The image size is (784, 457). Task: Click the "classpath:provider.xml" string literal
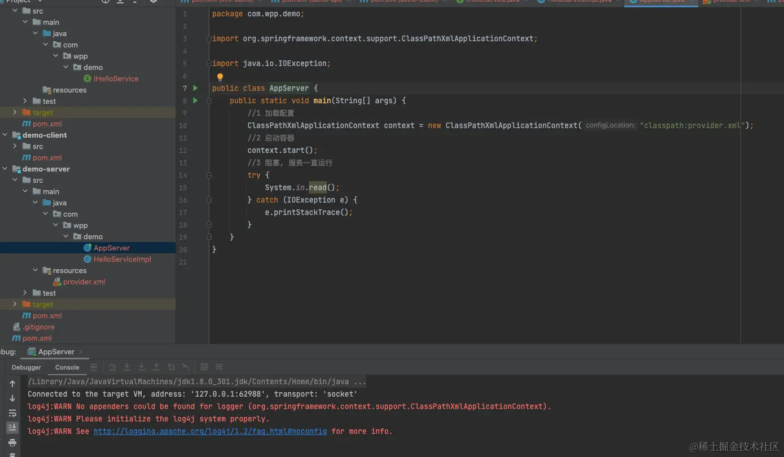click(693, 125)
